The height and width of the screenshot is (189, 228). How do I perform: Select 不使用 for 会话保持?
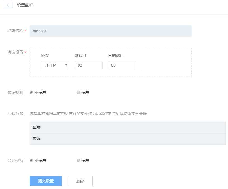point(31,160)
